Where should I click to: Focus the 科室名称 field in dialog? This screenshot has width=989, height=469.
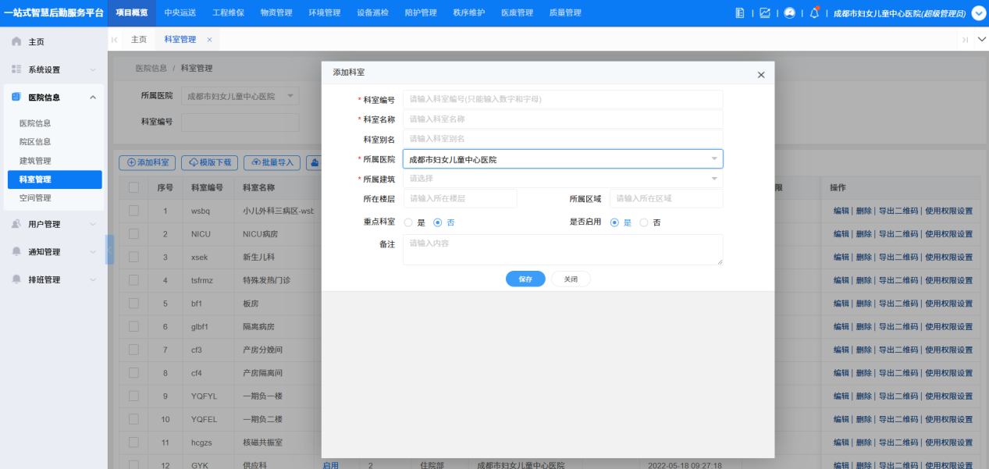point(563,119)
